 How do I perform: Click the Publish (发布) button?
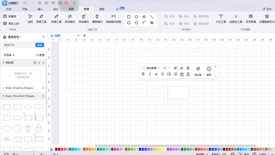pos(267,9)
